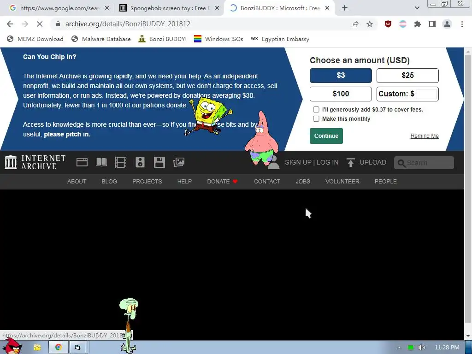Select the $25 donation amount
Viewport: 472px width, 354px height.
[x=407, y=76]
